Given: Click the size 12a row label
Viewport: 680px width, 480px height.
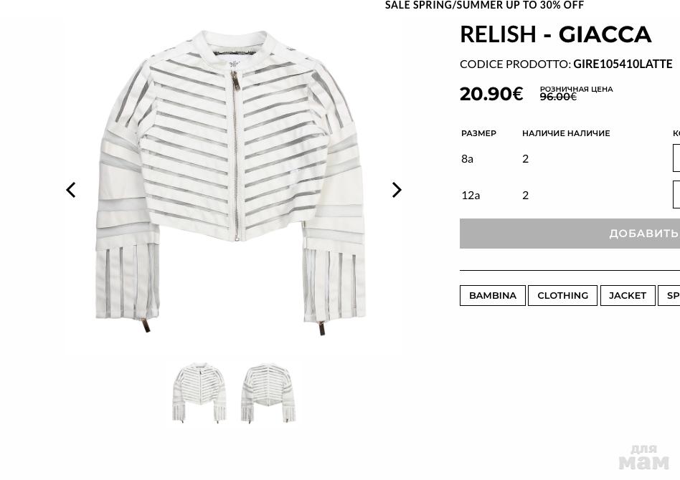Looking at the screenshot, I should point(471,196).
